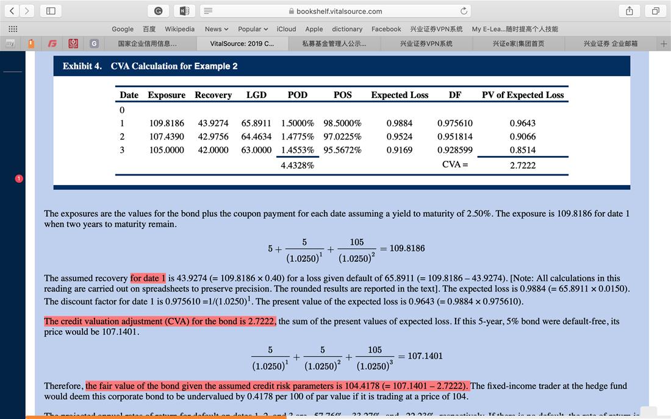The image size is (671, 419).
Task: Click the Exhibit 4 CVA Calculation heading
Action: (x=150, y=66)
